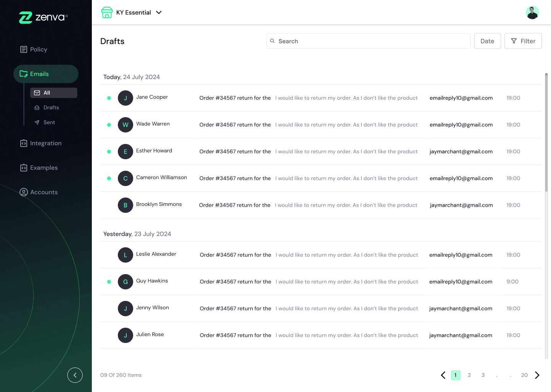Jump to page 20

[x=525, y=375]
